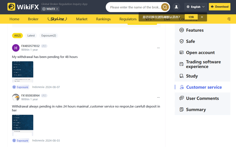This screenshot has width=236, height=147.
Task: Click the eagle avatar of FX1850838964
Action: coord(16,97)
